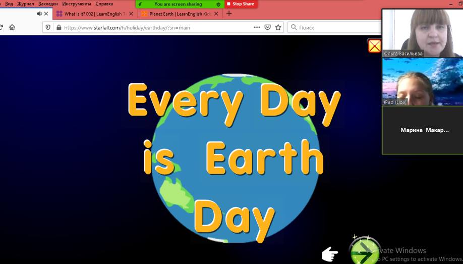Viewport: 463px width, 264px height.
Task: Save page to Pocket icon
Action: click(x=267, y=27)
